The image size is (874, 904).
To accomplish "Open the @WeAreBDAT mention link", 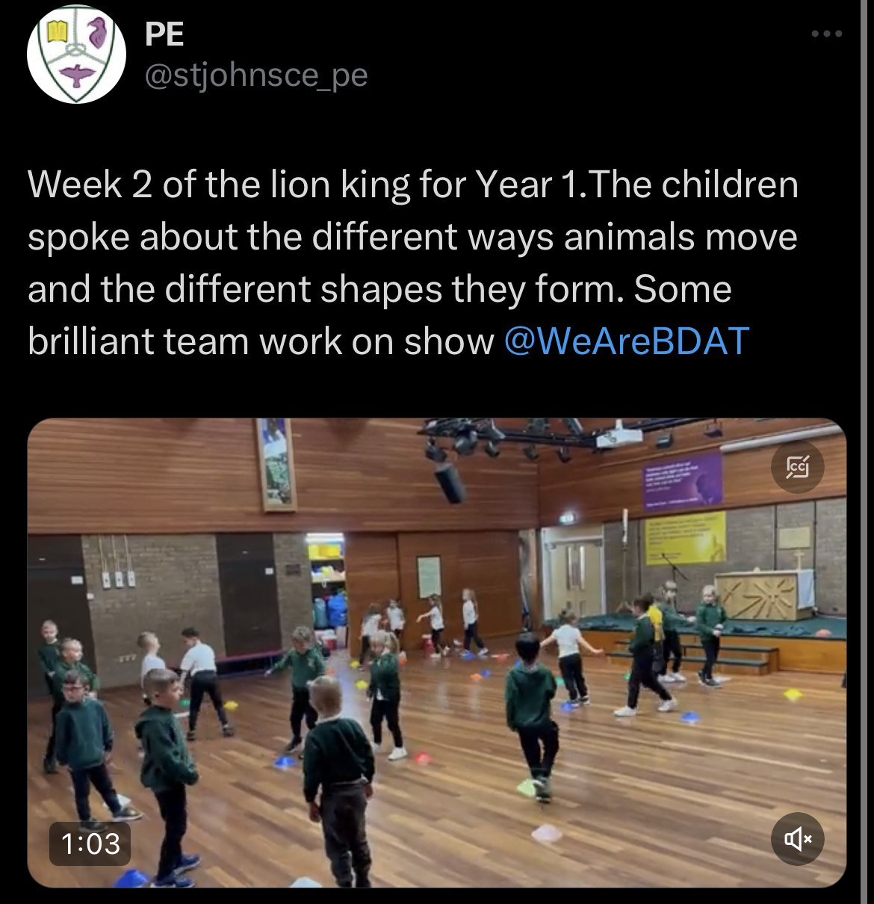I will pos(626,341).
